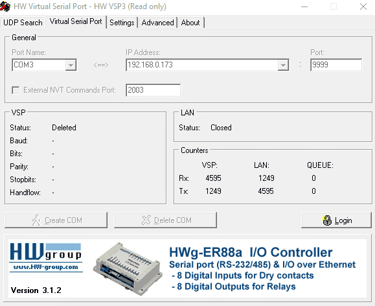Click the Stopbits label in VSP group
Image resolution: width=375 pixels, height=306 pixels.
[23, 180]
